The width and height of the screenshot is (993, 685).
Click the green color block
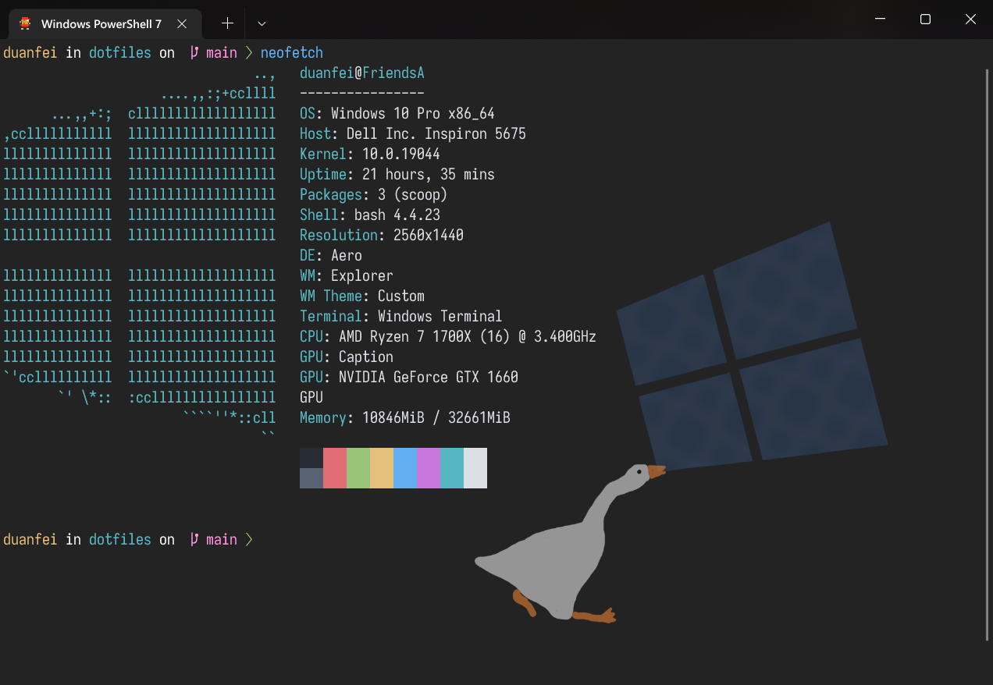[x=358, y=468]
